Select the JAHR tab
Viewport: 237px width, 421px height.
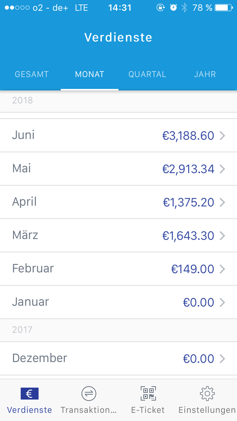205,74
